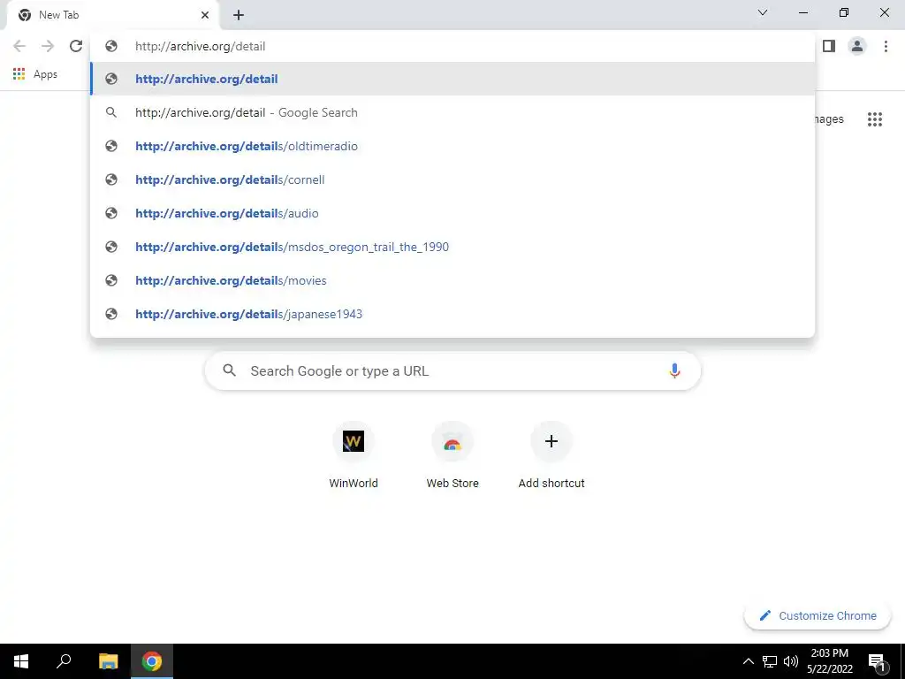Select the details/cornell suggestion

[452, 179]
